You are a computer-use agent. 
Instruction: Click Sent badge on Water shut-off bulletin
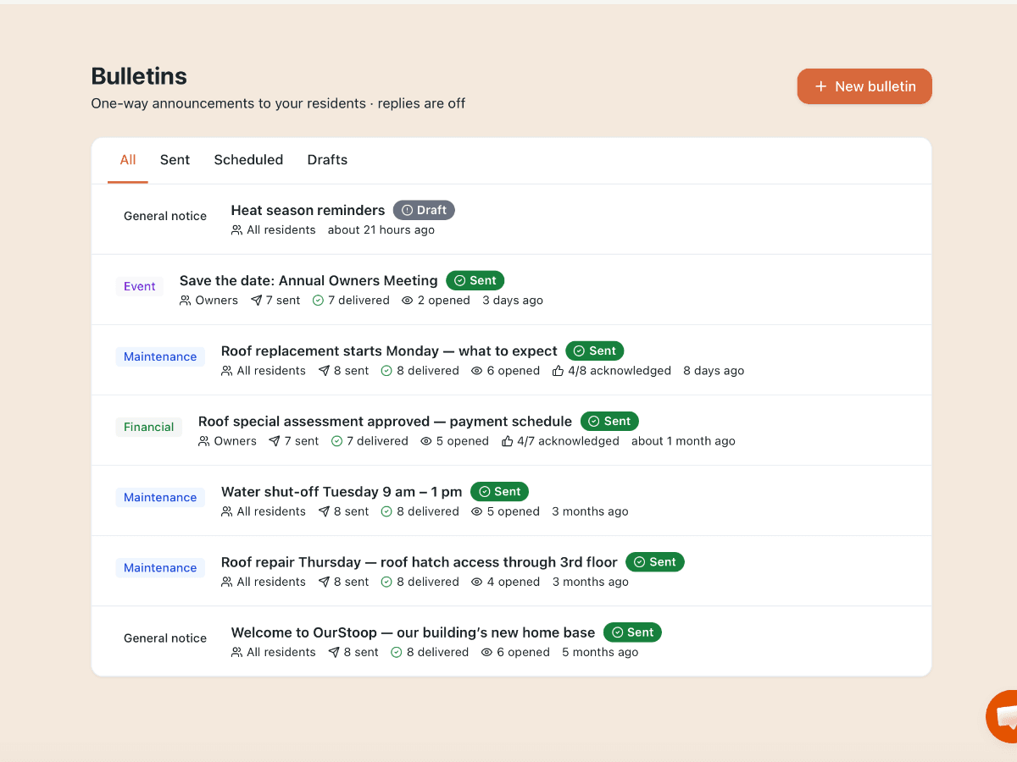coord(500,491)
